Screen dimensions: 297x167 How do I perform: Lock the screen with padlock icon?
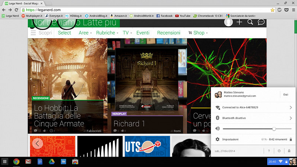click(289, 151)
